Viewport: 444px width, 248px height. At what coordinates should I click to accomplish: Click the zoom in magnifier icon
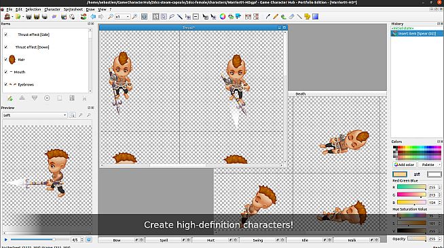(135, 17)
